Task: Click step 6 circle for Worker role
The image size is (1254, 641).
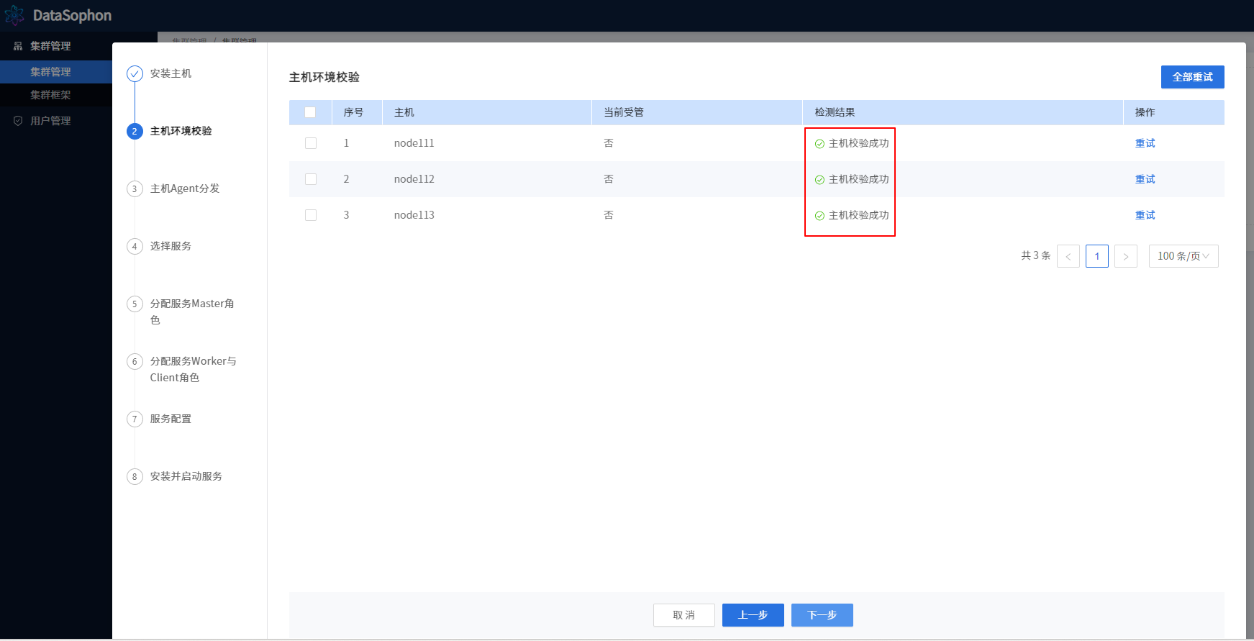Action: [135, 361]
